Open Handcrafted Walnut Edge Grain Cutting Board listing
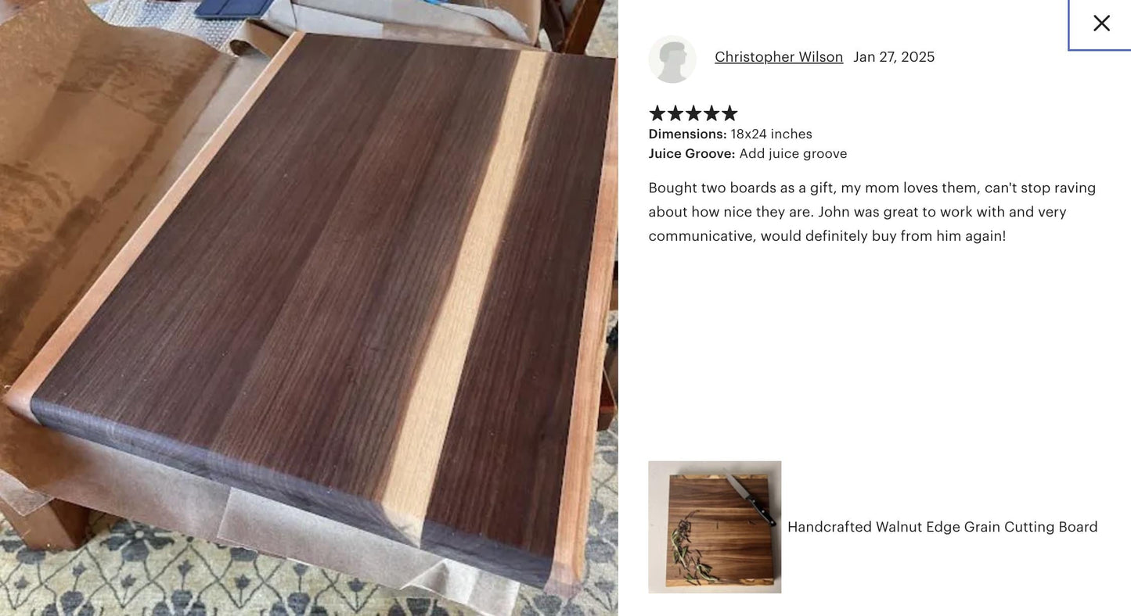The width and height of the screenshot is (1131, 616). (x=942, y=527)
